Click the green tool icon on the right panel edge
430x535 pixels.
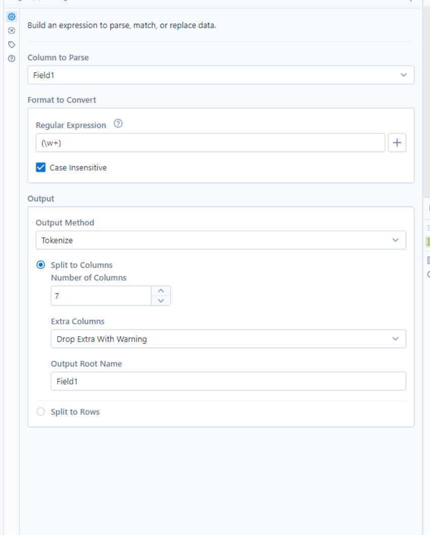(428, 242)
